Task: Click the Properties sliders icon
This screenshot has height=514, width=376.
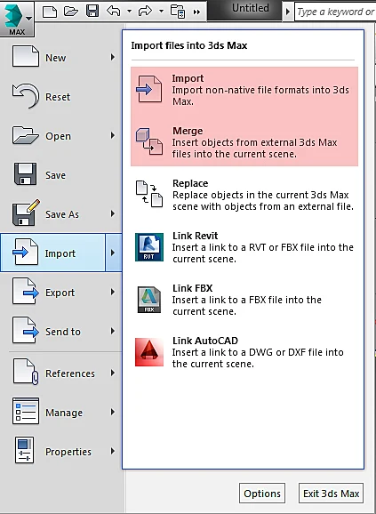Action: [25, 450]
